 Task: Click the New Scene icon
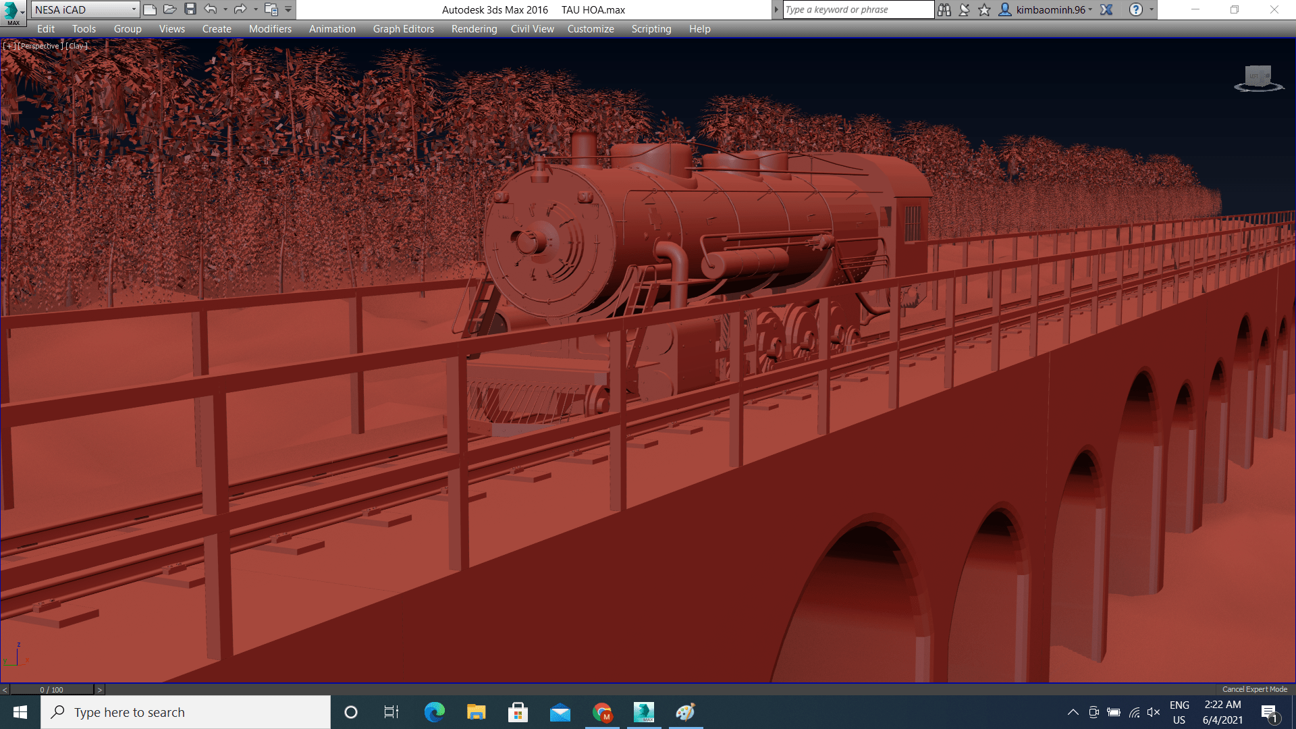pos(150,9)
